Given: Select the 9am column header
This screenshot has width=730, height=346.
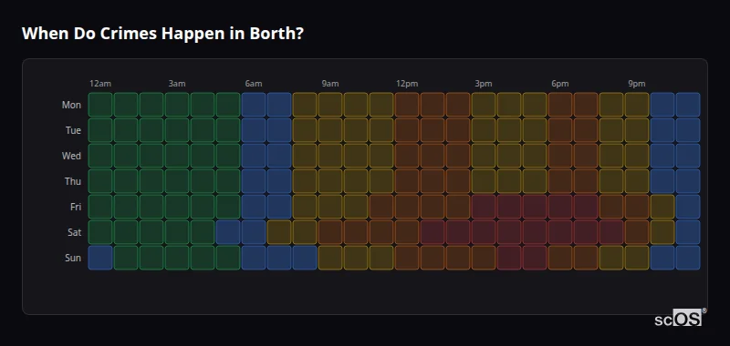Looking at the screenshot, I should [x=330, y=84].
